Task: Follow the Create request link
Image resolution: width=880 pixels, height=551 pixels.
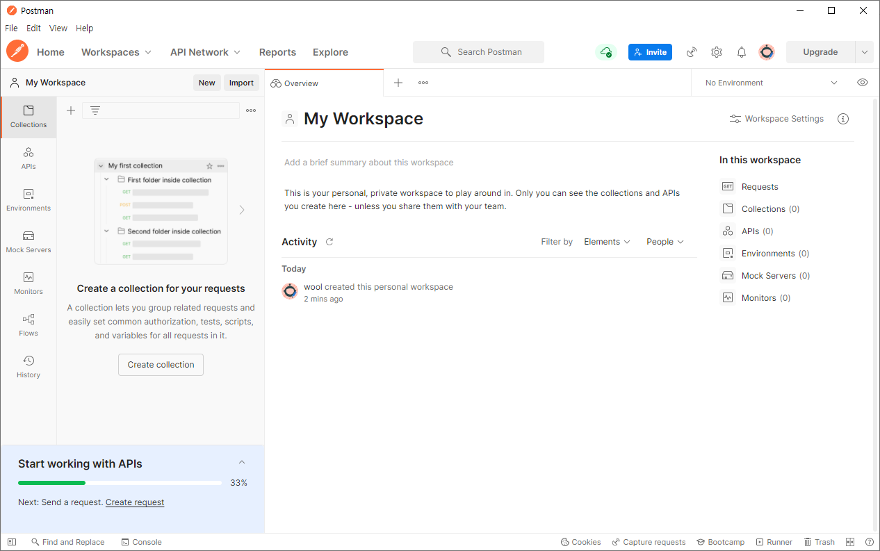Action: (x=135, y=502)
